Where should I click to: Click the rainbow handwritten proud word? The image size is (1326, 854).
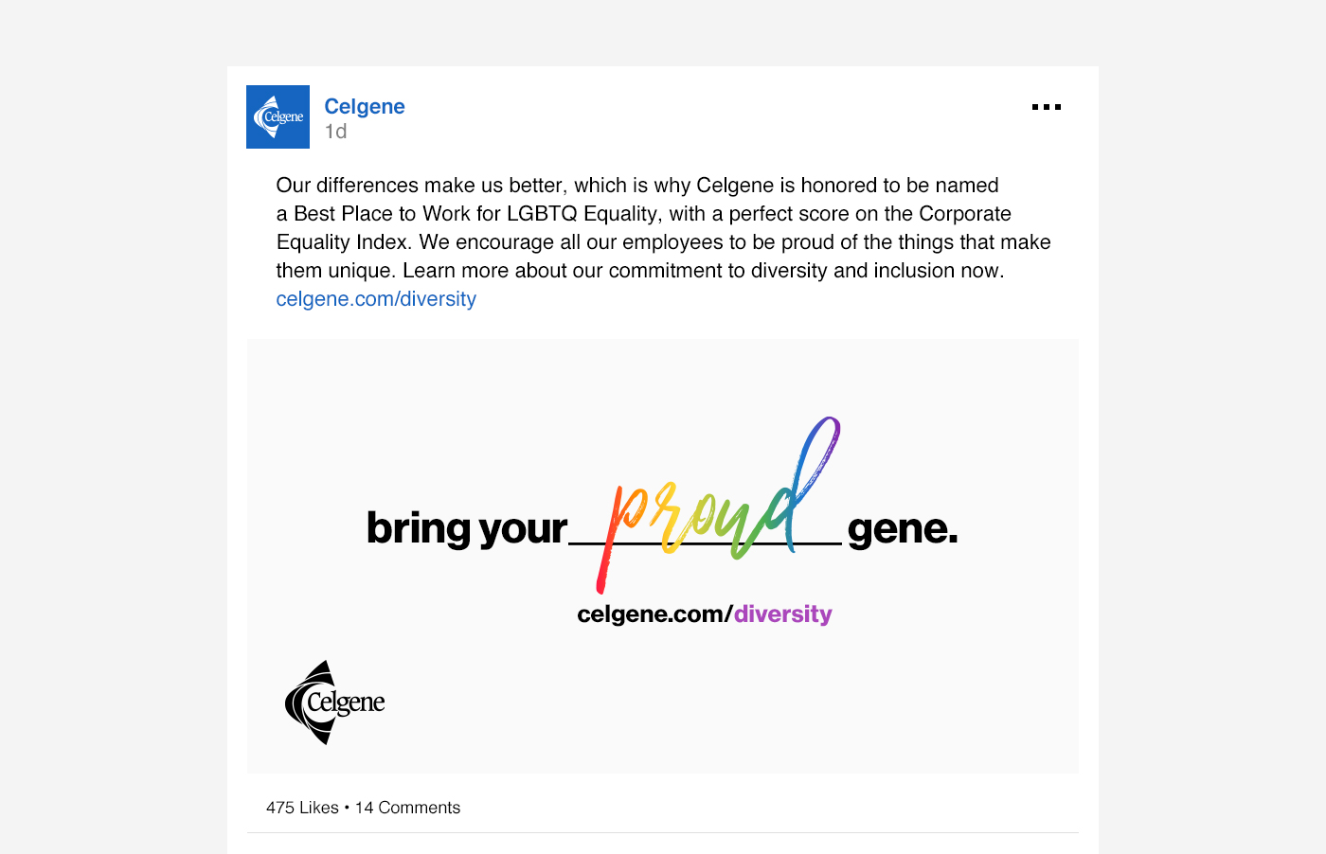click(x=717, y=505)
